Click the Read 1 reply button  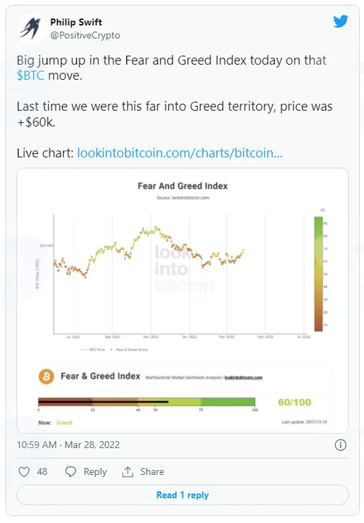tap(182, 495)
